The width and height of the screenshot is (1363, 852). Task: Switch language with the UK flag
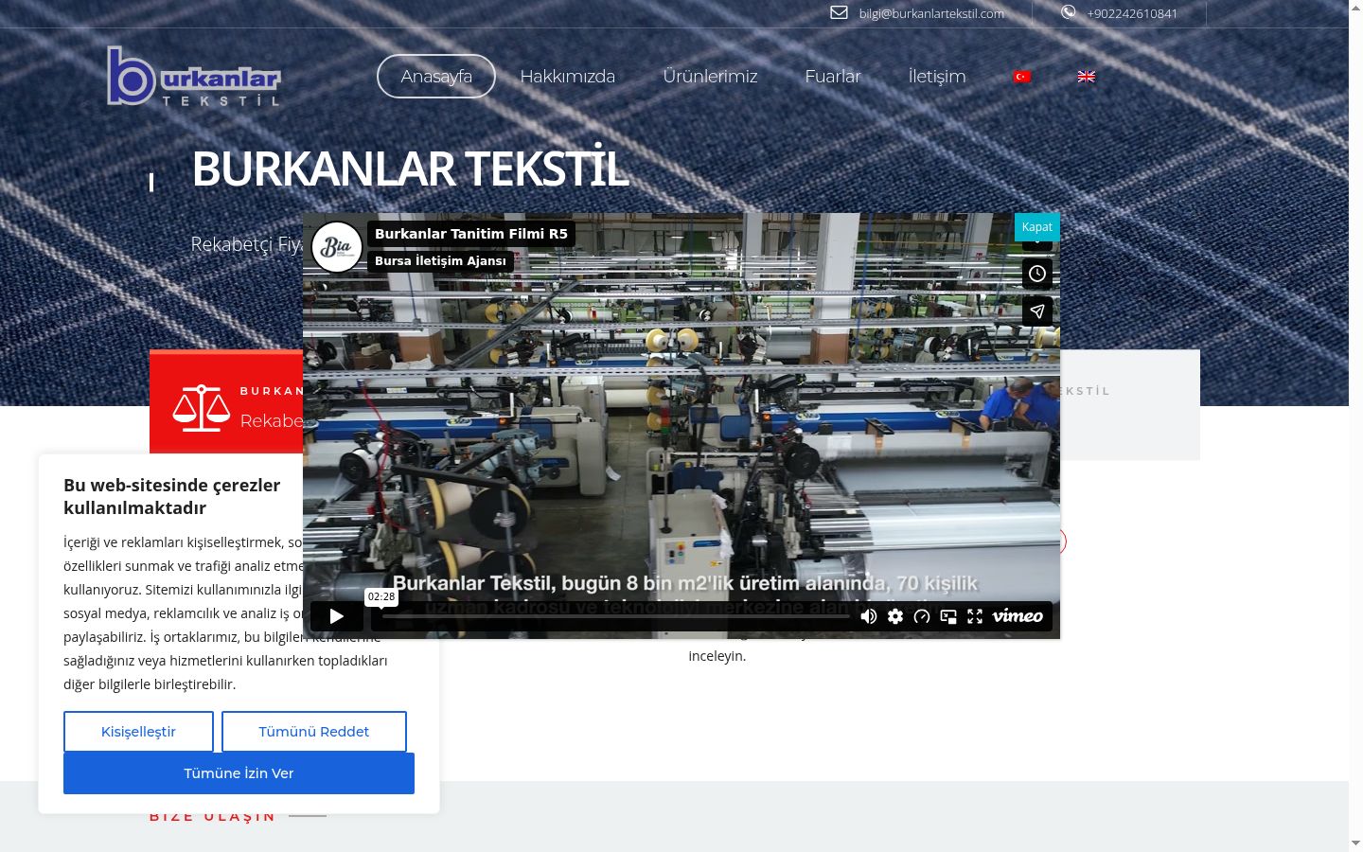[1087, 77]
